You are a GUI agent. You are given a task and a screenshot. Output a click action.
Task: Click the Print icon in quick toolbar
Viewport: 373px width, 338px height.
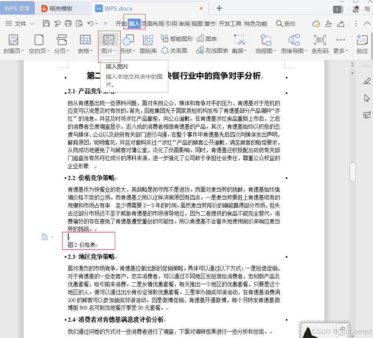coord(68,23)
